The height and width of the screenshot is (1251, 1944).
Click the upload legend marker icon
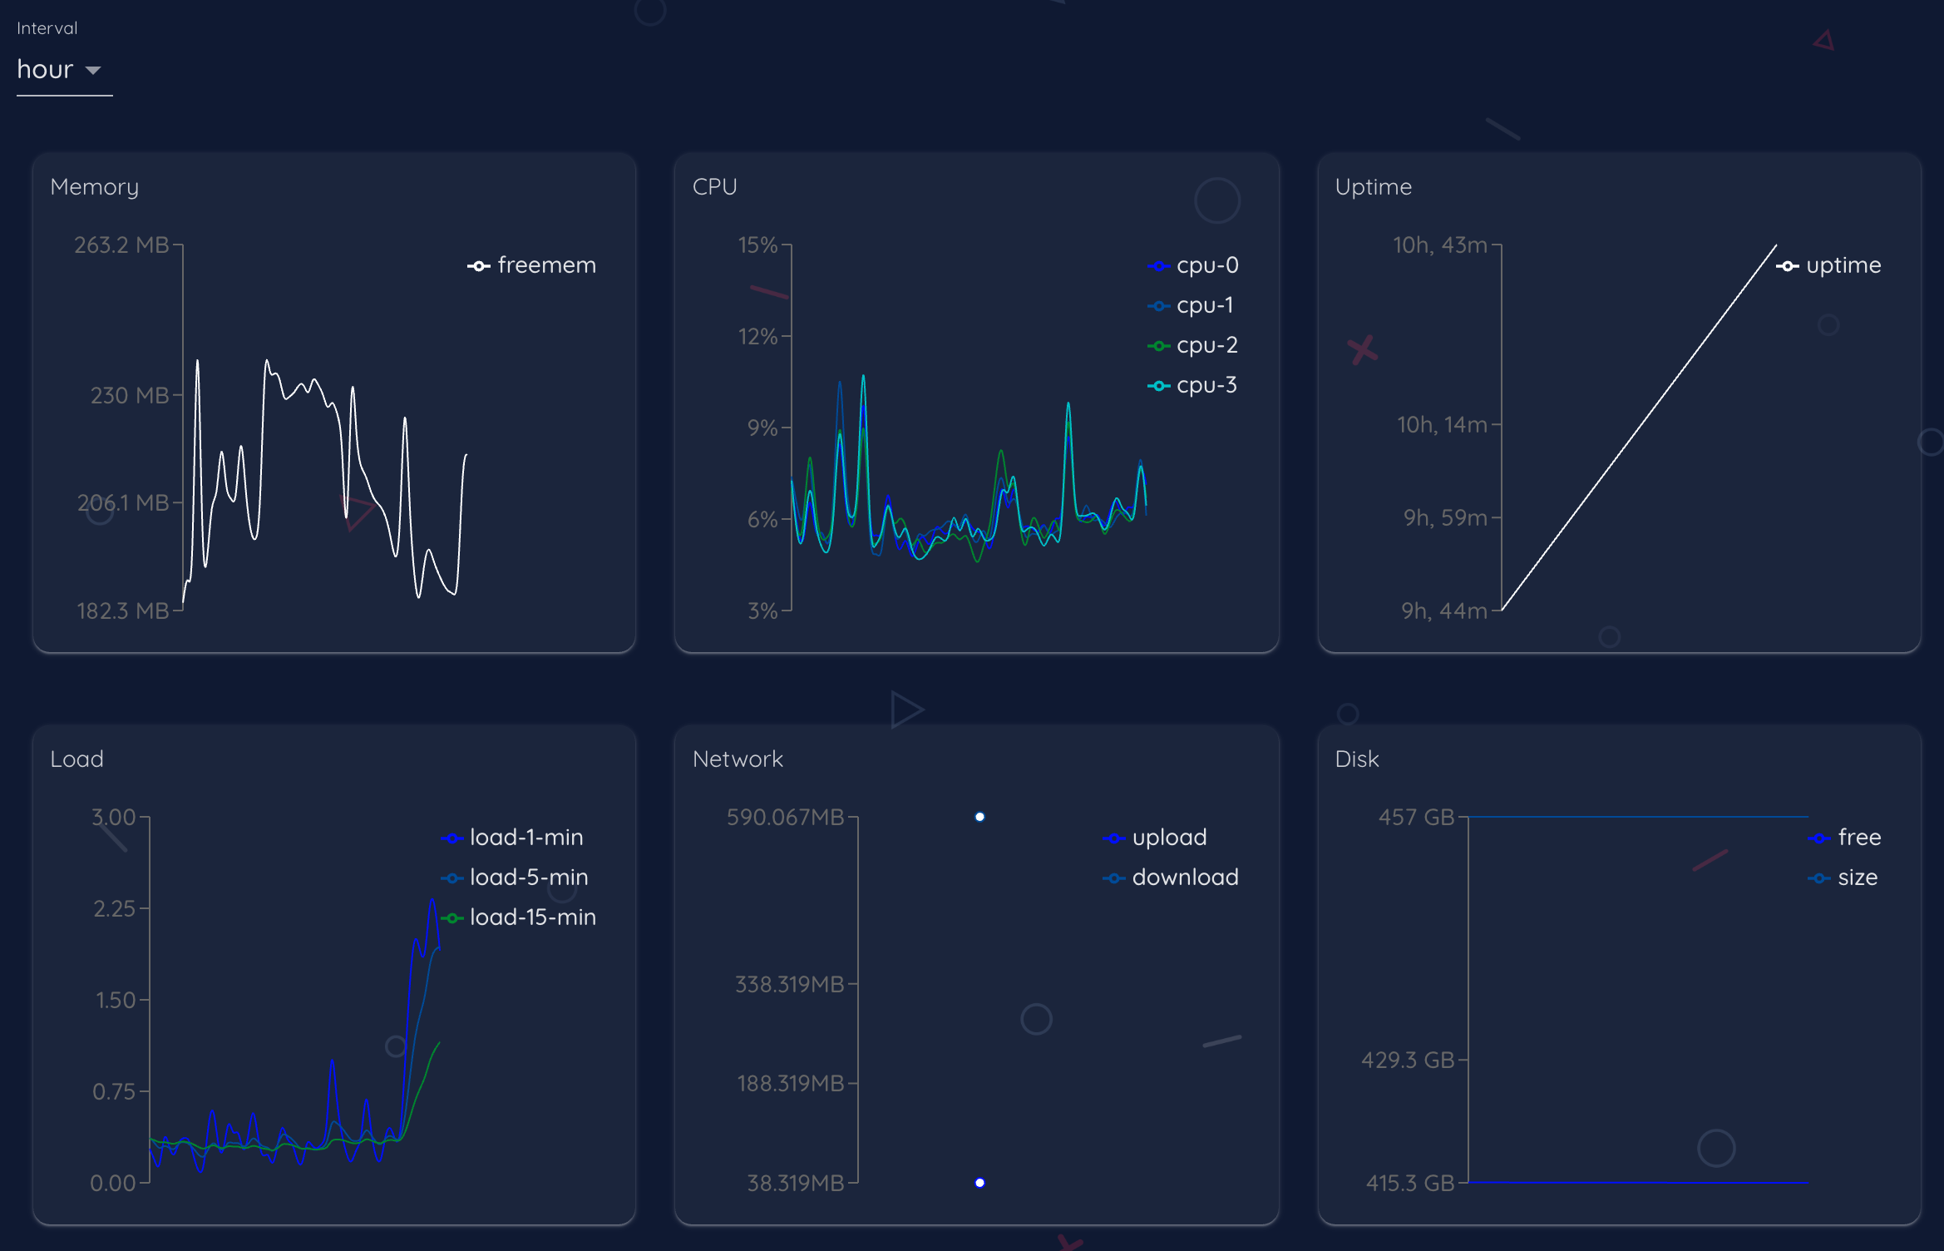point(1114,838)
